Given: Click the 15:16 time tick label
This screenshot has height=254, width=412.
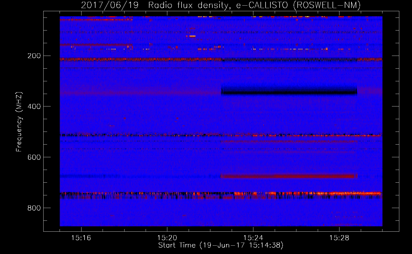Looking at the screenshot, I should [x=81, y=238].
